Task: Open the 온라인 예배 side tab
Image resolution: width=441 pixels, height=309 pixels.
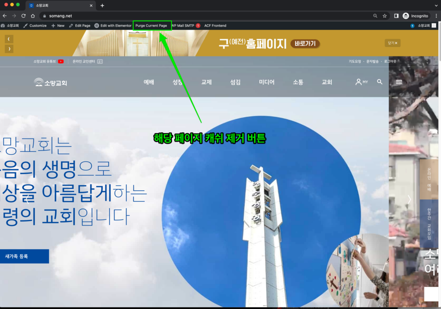Action: click(x=429, y=179)
